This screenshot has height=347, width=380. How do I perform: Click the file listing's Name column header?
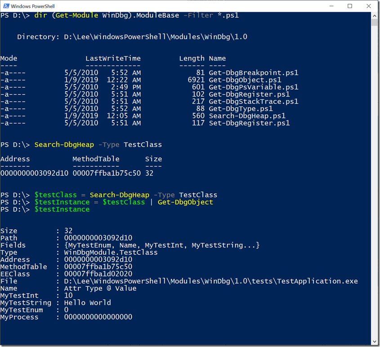tap(217, 58)
